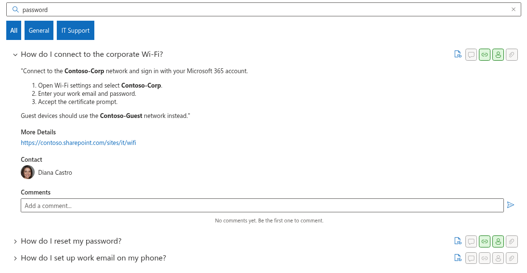Green contact person icon on Wi-Fi row

[x=498, y=54]
